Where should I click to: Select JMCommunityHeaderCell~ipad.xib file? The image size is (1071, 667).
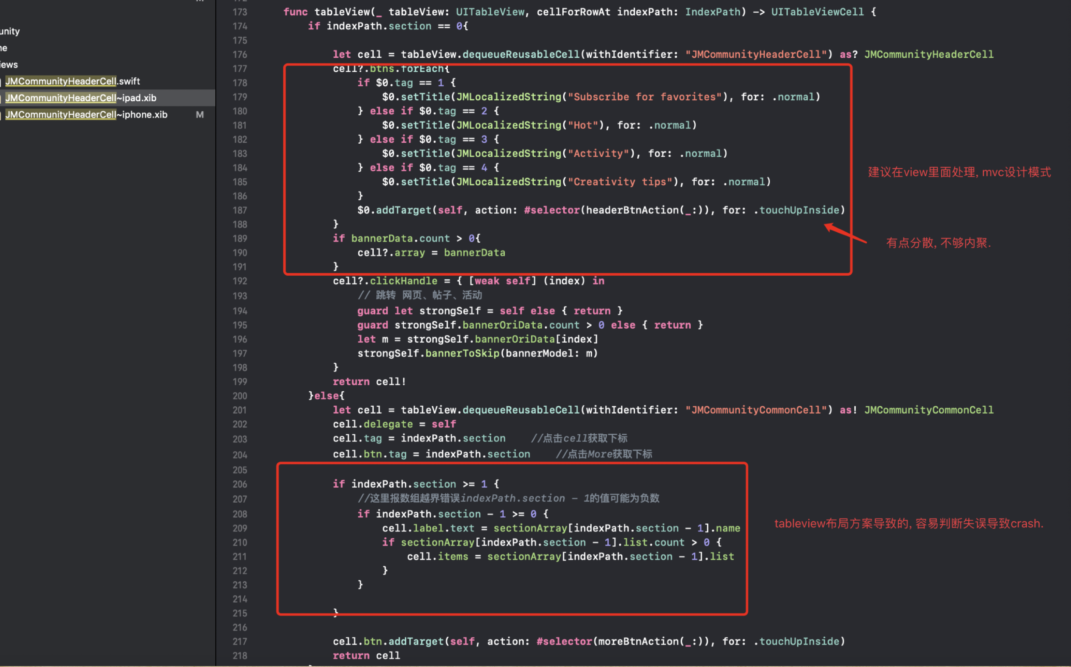click(81, 98)
